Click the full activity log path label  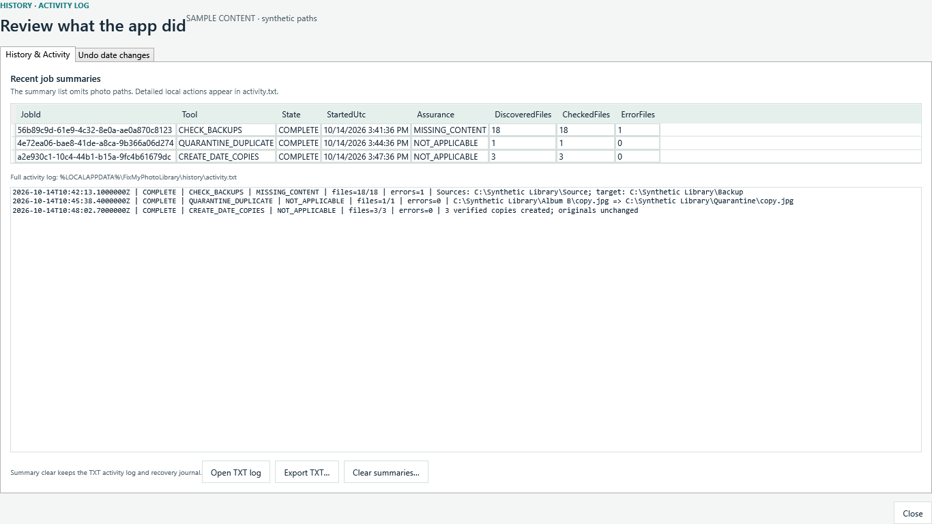click(123, 177)
